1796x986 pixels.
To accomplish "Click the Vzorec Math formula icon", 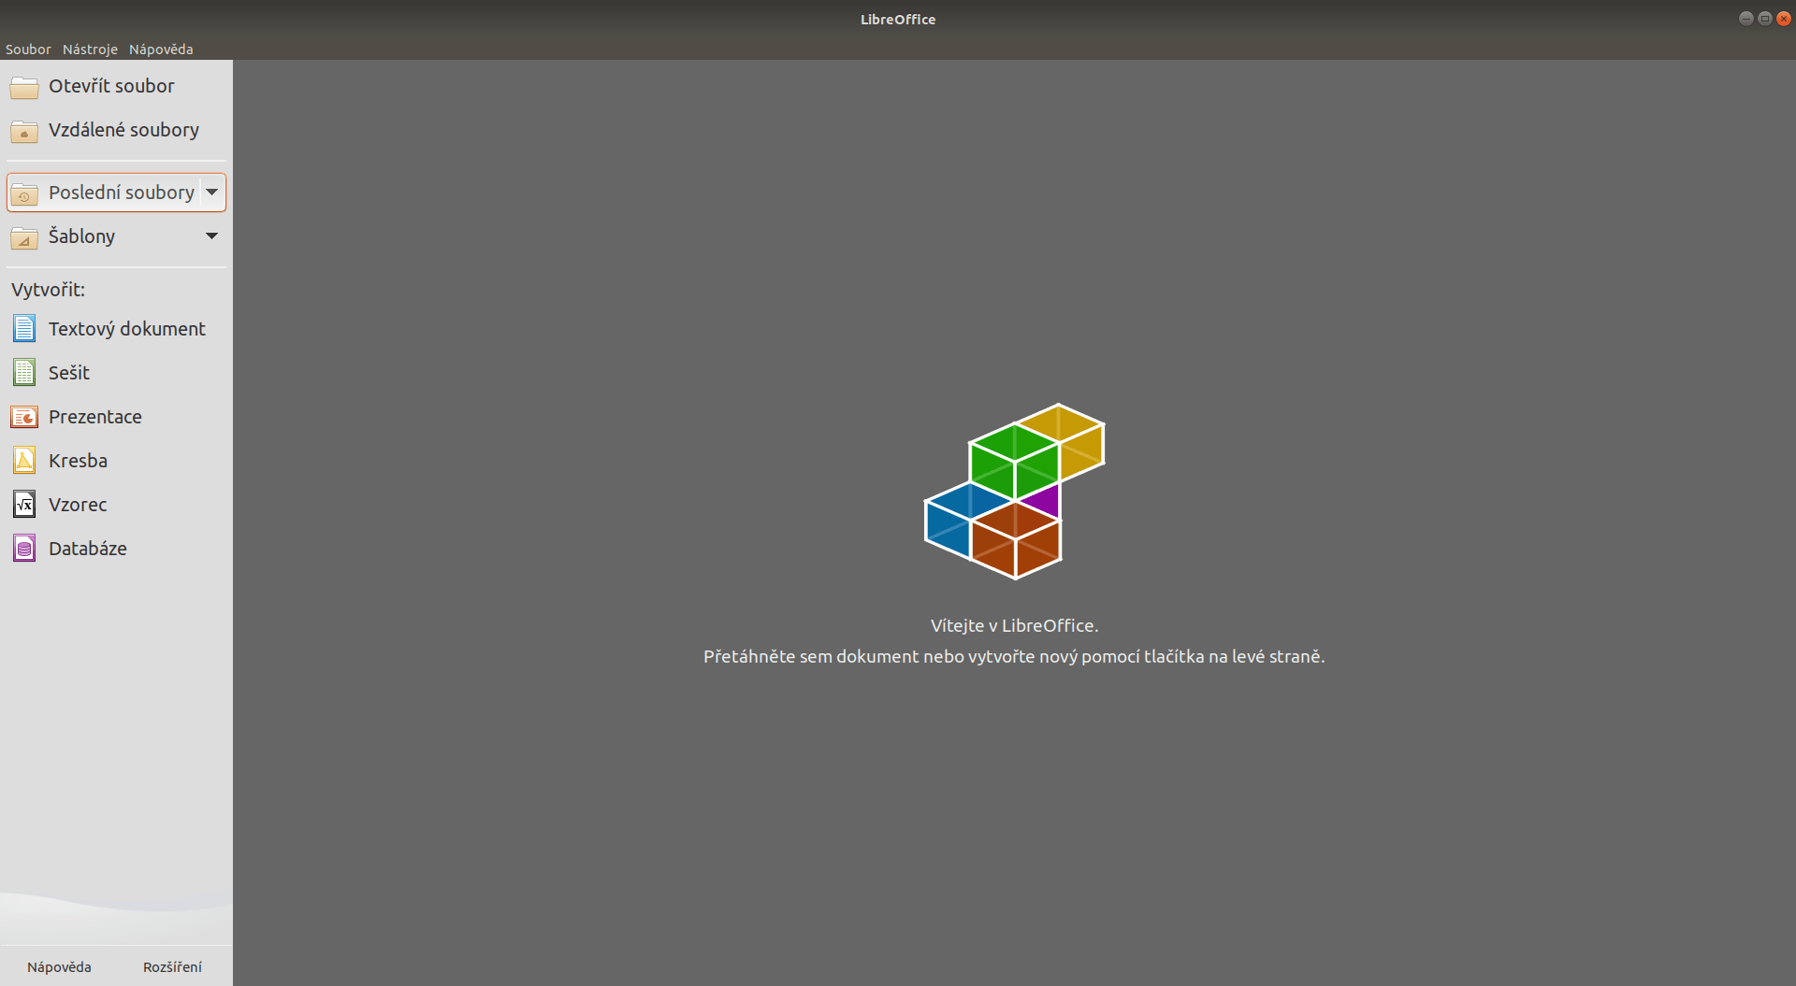I will click(24, 505).
